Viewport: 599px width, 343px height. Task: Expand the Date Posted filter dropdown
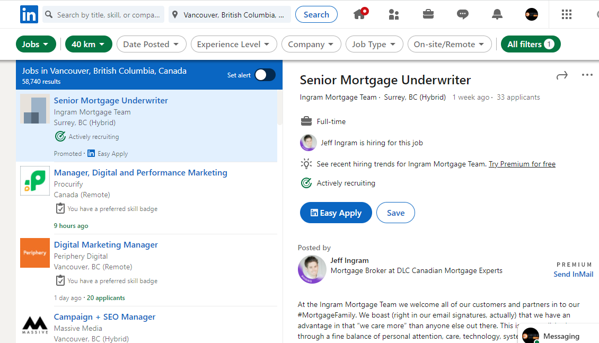click(x=151, y=45)
